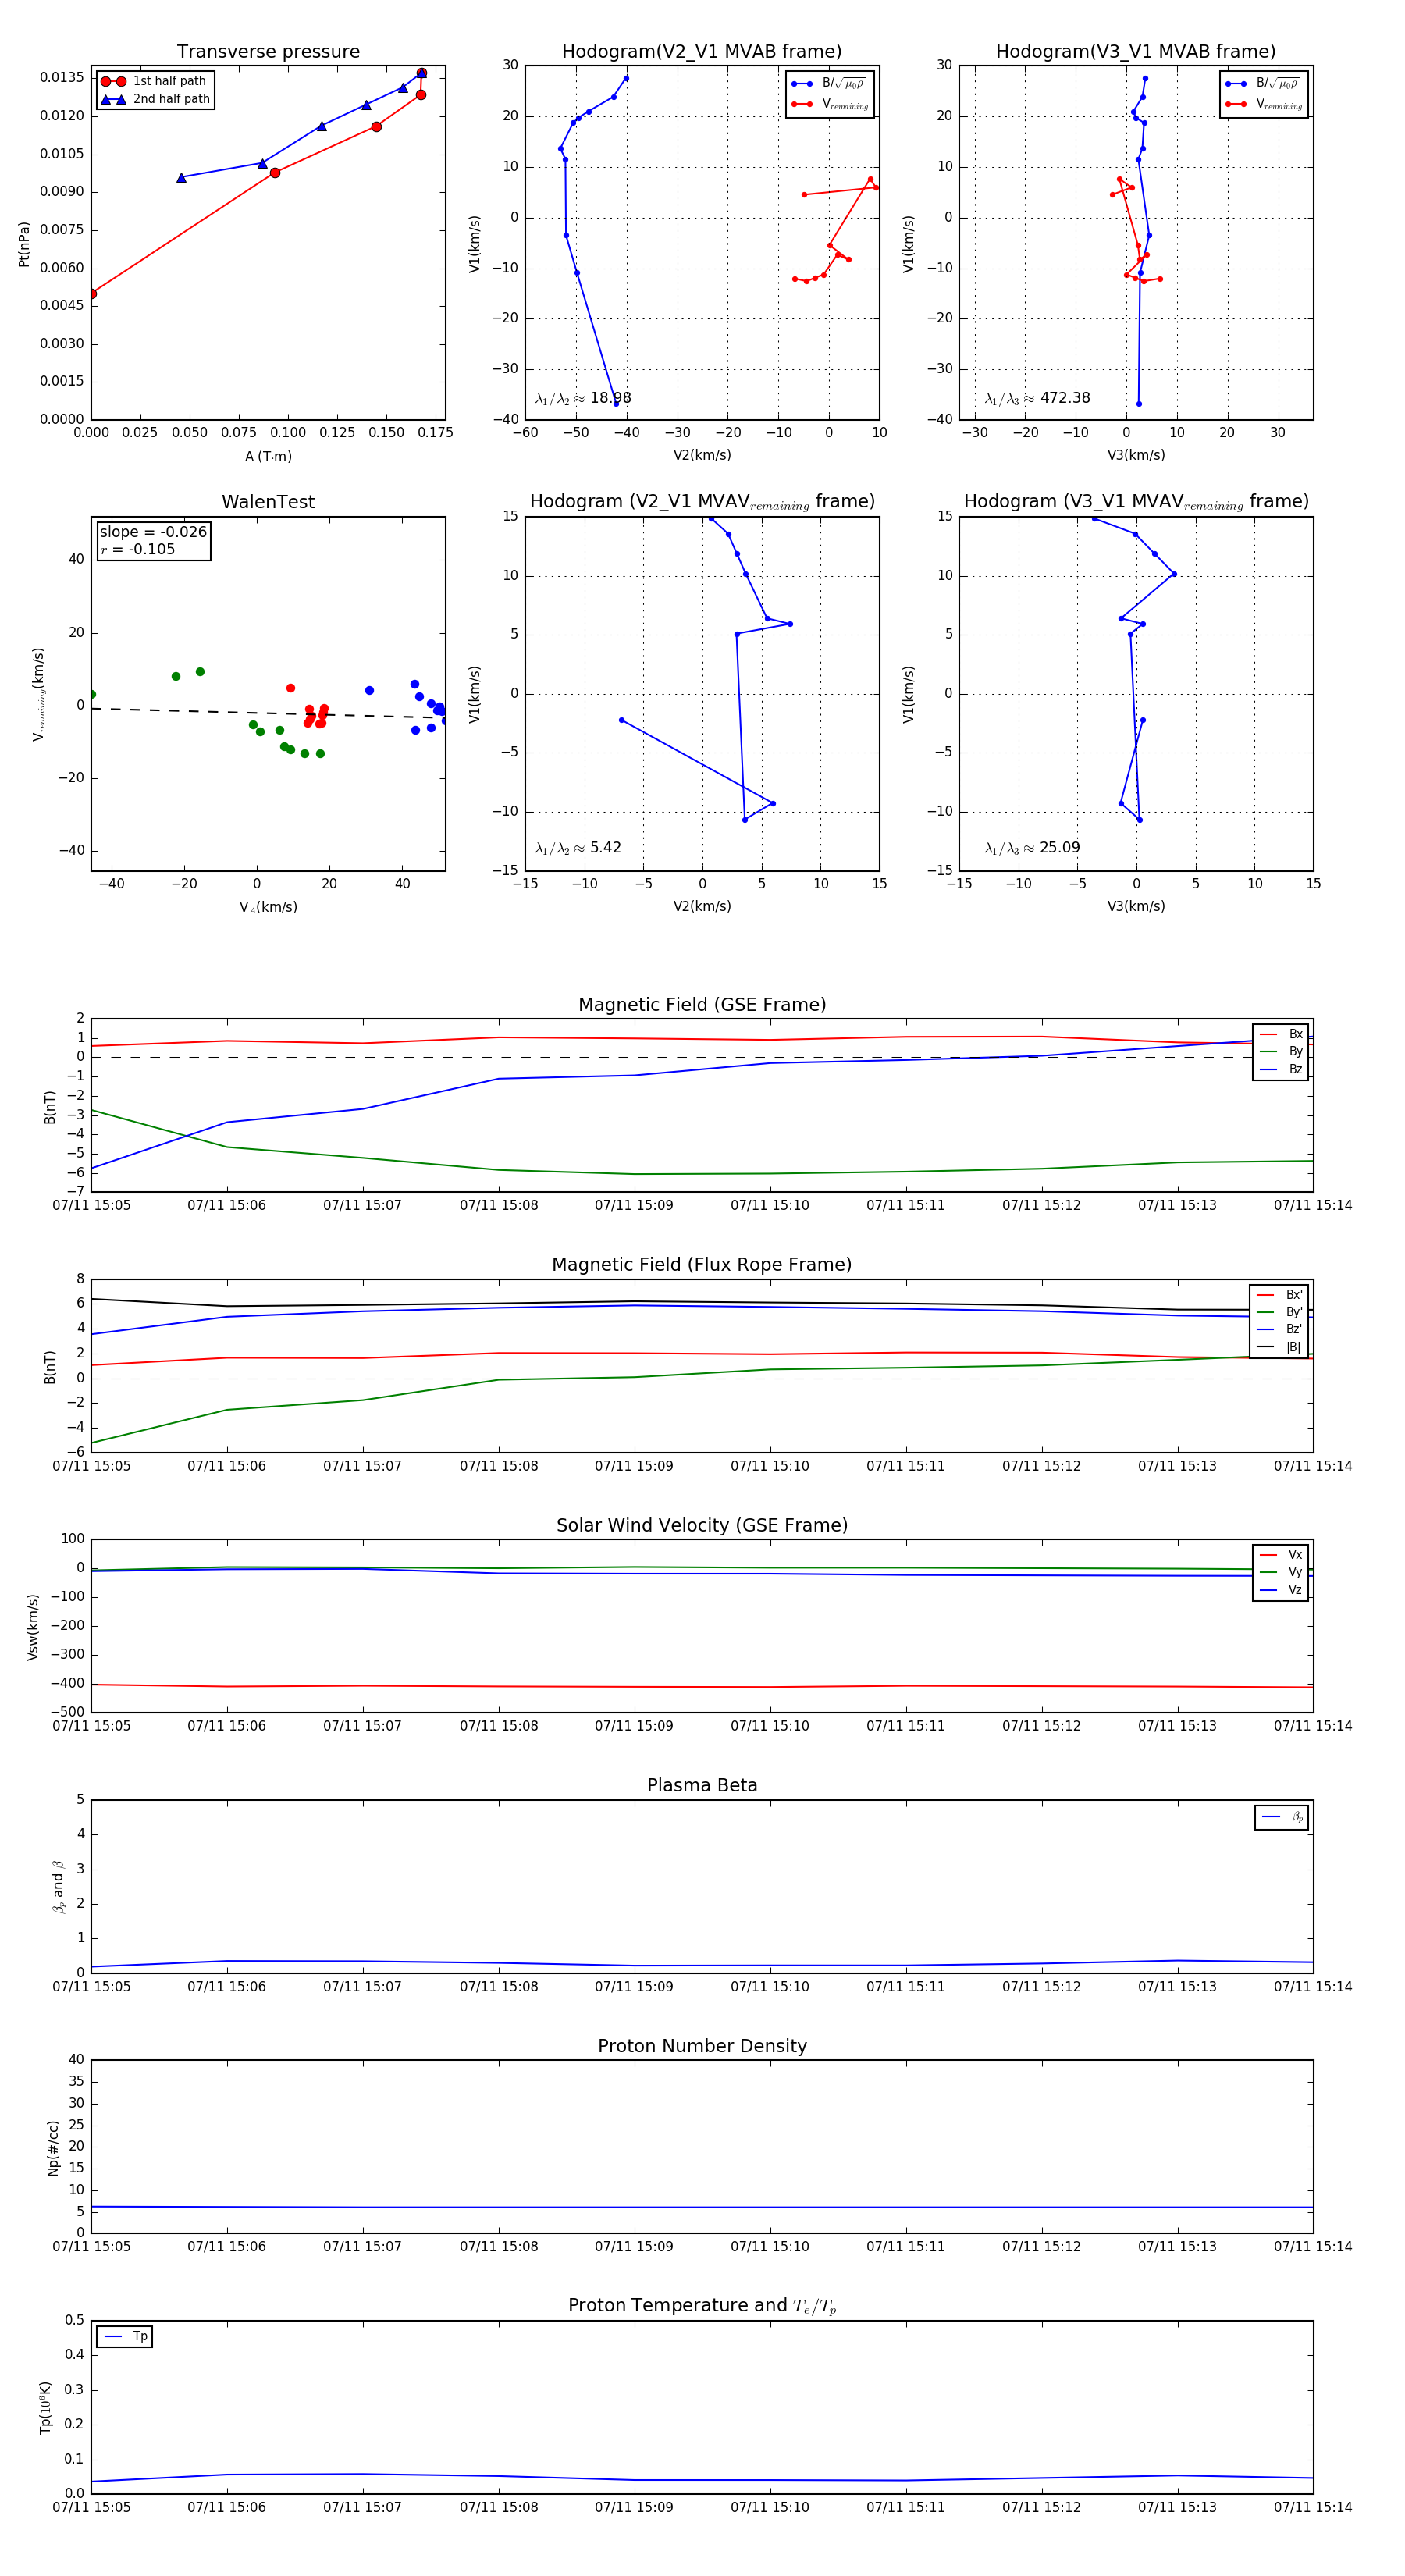The width and height of the screenshot is (1405, 2576).
Task: Select the "βp" legend entry in Plasma Beta
Action: click(x=1282, y=1817)
